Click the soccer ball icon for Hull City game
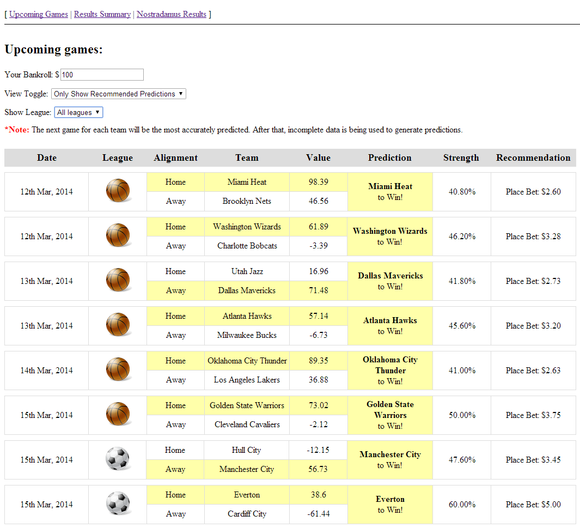This screenshot has width=580, height=528. pyautogui.click(x=118, y=459)
